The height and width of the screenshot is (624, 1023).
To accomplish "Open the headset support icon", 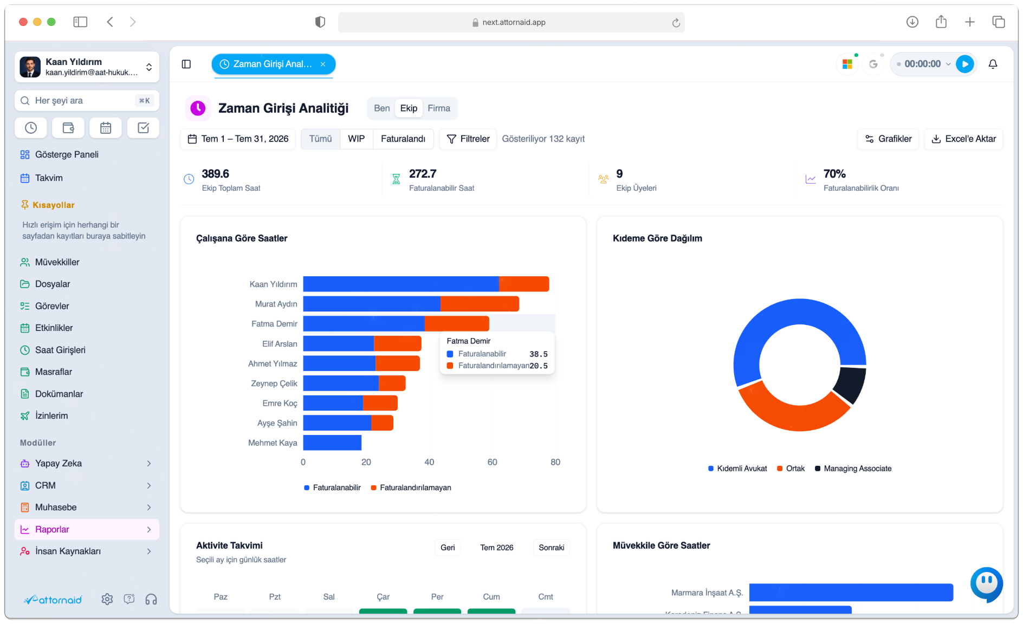I will pyautogui.click(x=151, y=599).
